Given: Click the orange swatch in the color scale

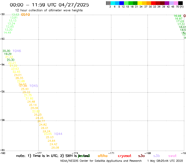Looking at the screenshot, I should (149, 3).
